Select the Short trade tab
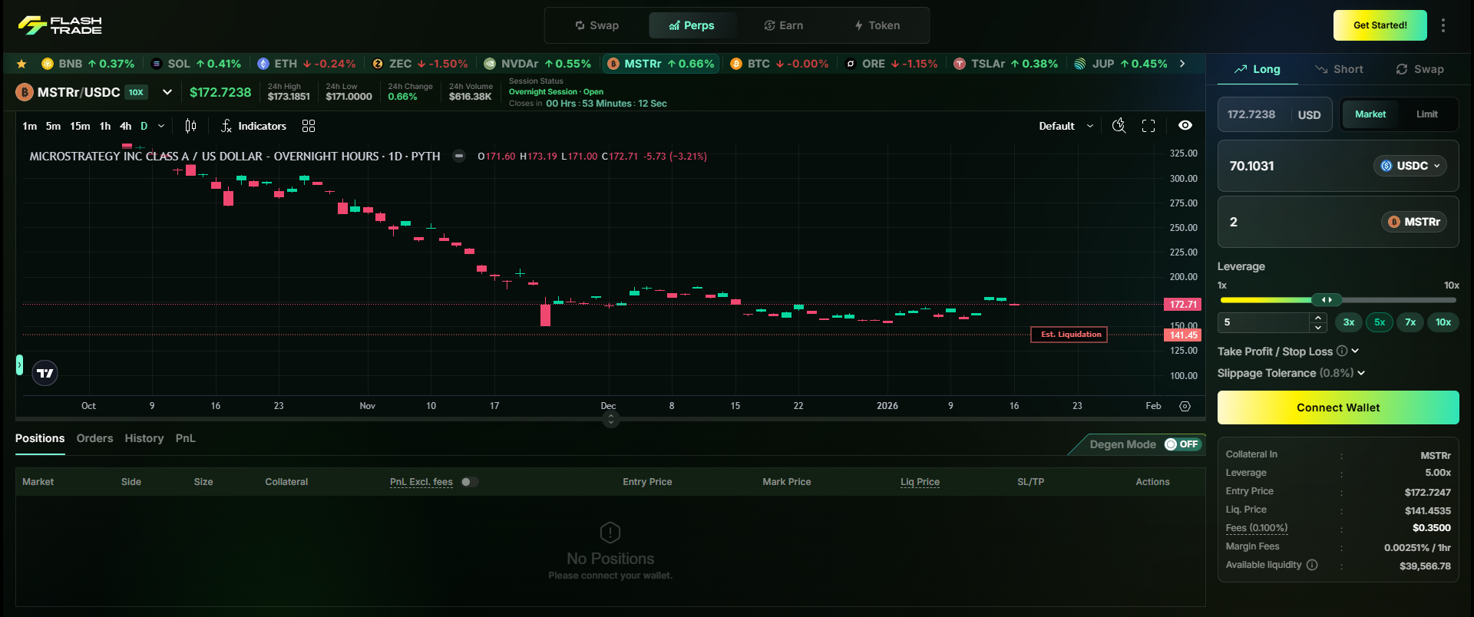 [x=1339, y=69]
